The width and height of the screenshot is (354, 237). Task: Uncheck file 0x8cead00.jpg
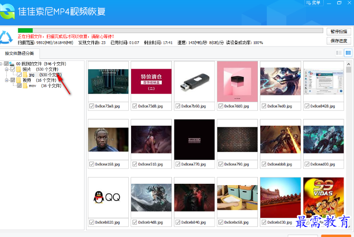click(307, 164)
